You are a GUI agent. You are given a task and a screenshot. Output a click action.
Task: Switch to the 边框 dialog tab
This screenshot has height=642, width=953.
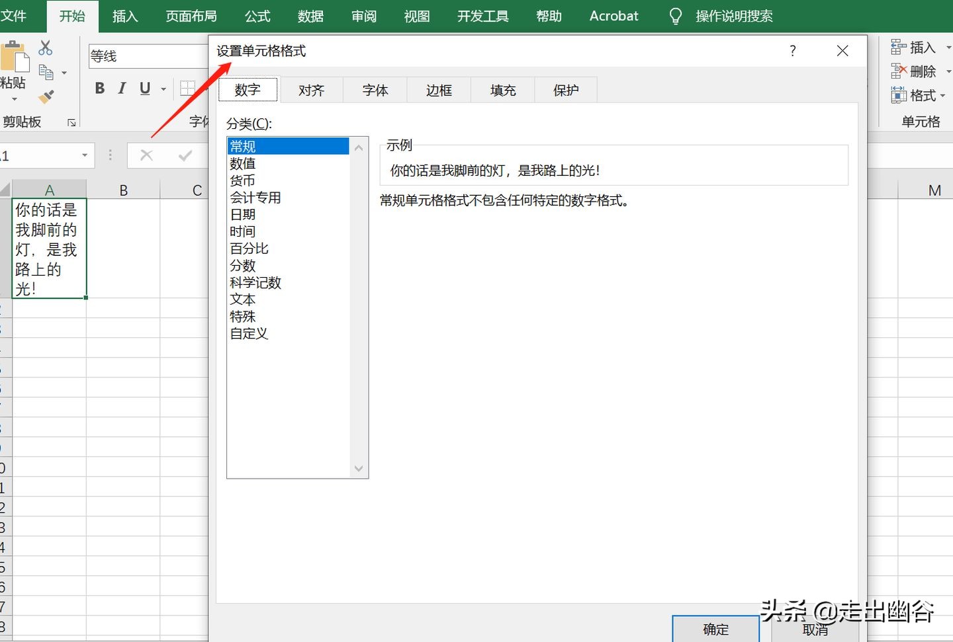tap(439, 90)
